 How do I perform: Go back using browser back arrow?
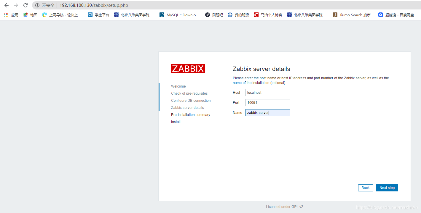point(7,5)
